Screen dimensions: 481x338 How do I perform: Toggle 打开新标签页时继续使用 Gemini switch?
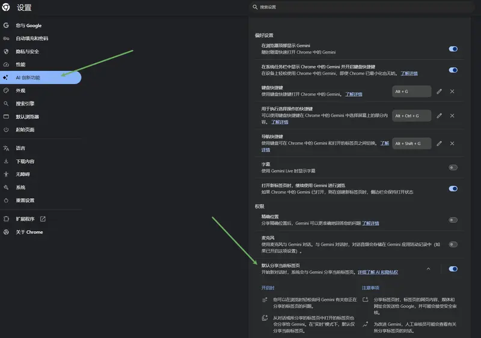pyautogui.click(x=453, y=189)
